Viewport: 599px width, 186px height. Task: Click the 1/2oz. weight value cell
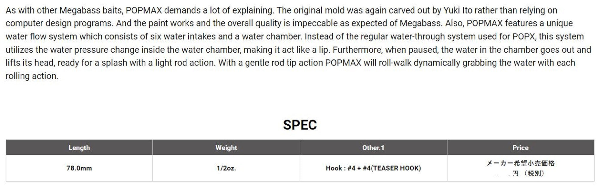pos(226,168)
